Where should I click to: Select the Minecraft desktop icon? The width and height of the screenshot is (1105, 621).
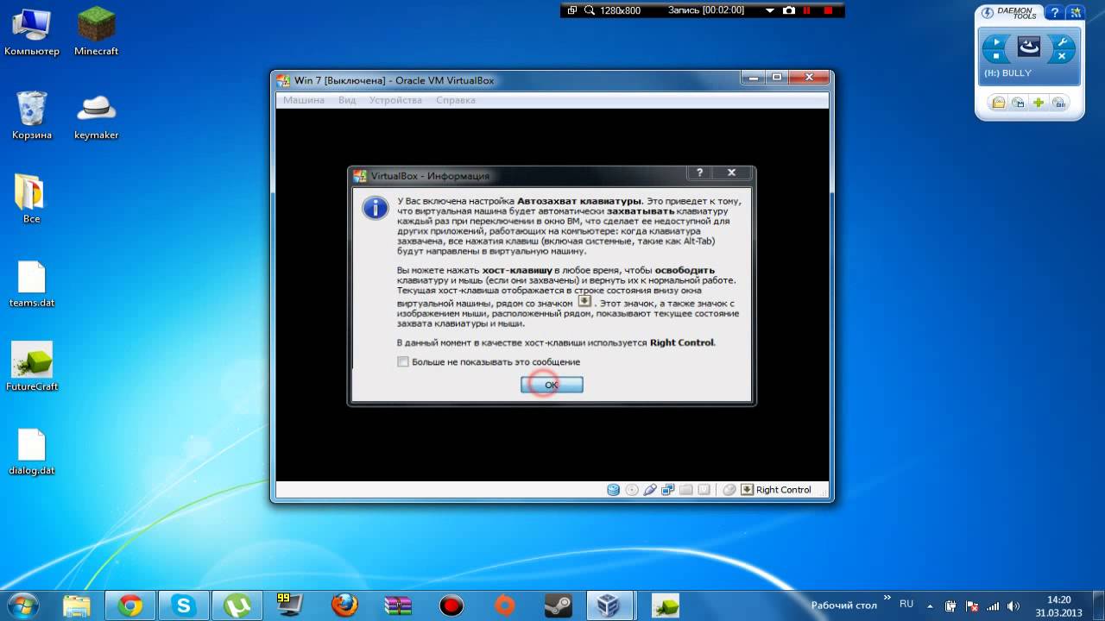97,33
